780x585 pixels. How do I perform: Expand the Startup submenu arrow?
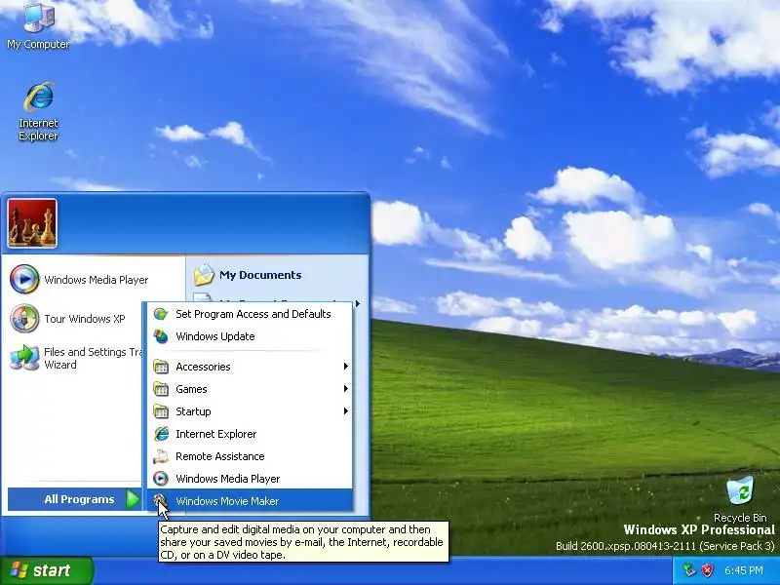click(x=346, y=411)
